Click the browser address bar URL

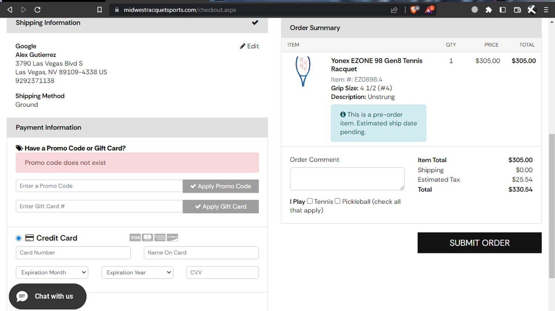point(180,10)
